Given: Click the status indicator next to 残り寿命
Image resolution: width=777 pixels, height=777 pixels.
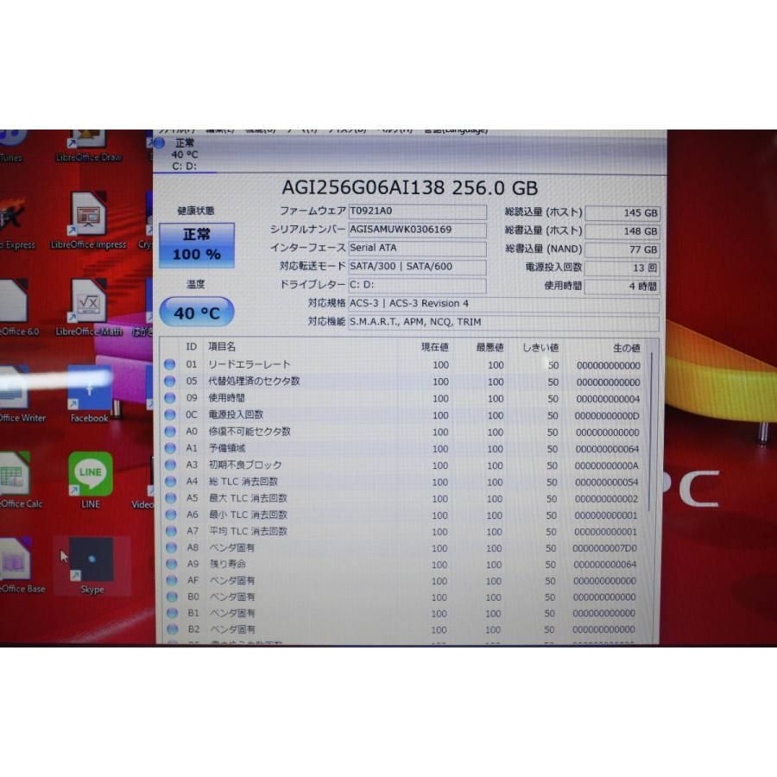Looking at the screenshot, I should pyautogui.click(x=169, y=564).
